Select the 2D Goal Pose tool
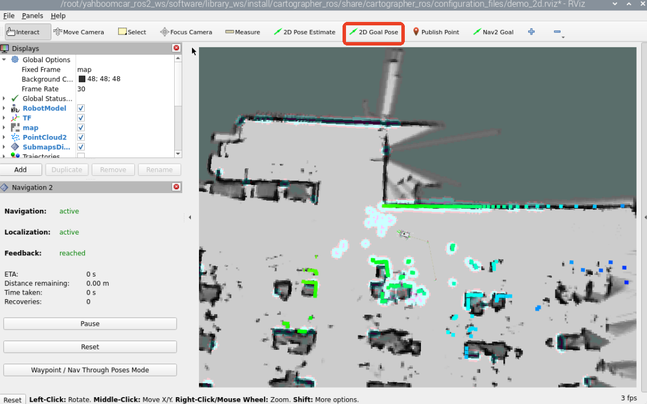Image resolution: width=647 pixels, height=404 pixels. click(x=374, y=32)
